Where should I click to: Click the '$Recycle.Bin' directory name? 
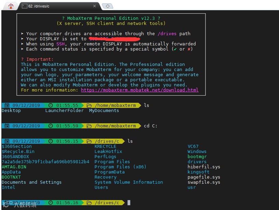pos(18,152)
